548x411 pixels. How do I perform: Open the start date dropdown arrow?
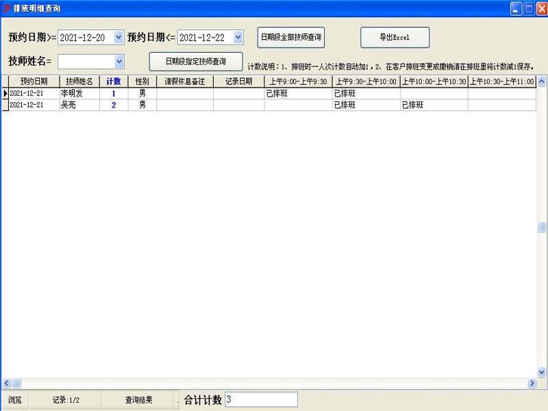pos(119,38)
